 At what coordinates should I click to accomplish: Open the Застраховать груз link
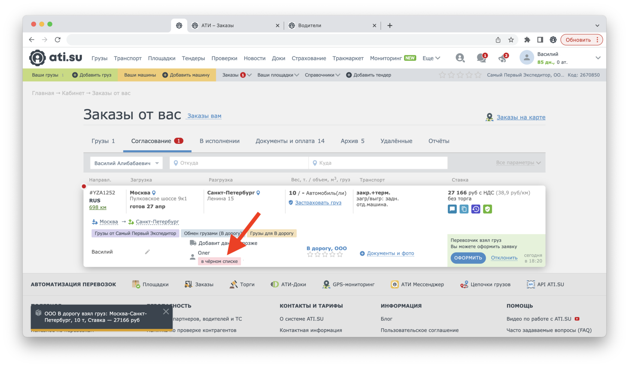[318, 203]
